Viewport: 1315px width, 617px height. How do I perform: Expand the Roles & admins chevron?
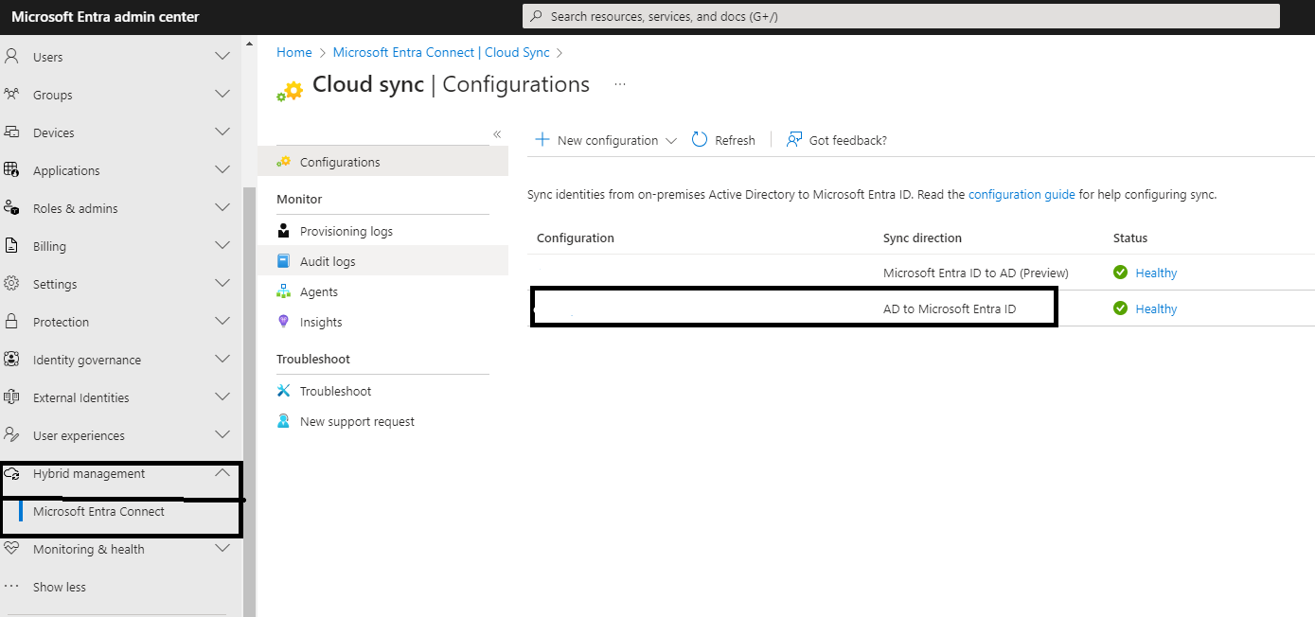click(x=222, y=208)
